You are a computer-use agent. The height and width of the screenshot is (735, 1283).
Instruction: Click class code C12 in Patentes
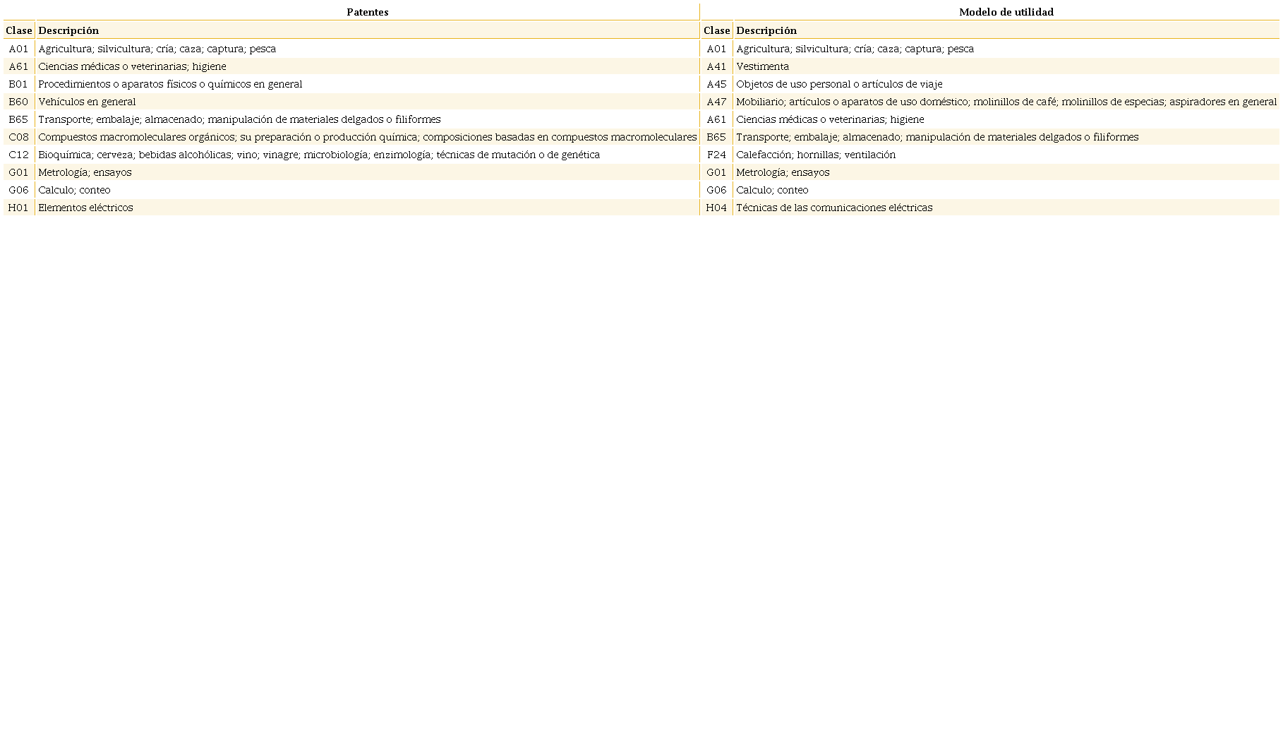[18, 155]
